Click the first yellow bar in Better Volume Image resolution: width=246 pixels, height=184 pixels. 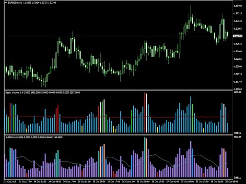coord(27,130)
